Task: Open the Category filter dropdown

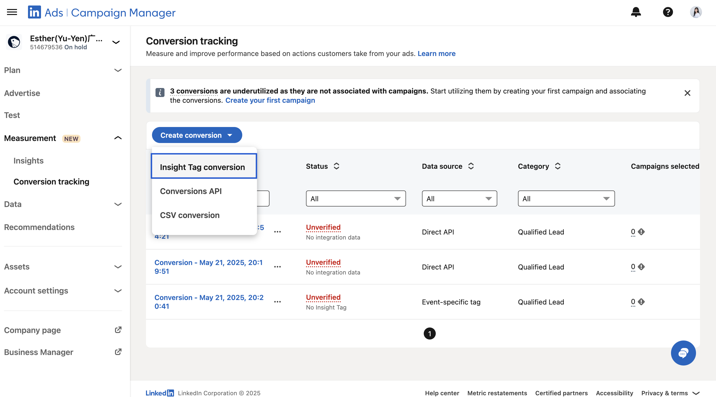Action: click(x=566, y=198)
